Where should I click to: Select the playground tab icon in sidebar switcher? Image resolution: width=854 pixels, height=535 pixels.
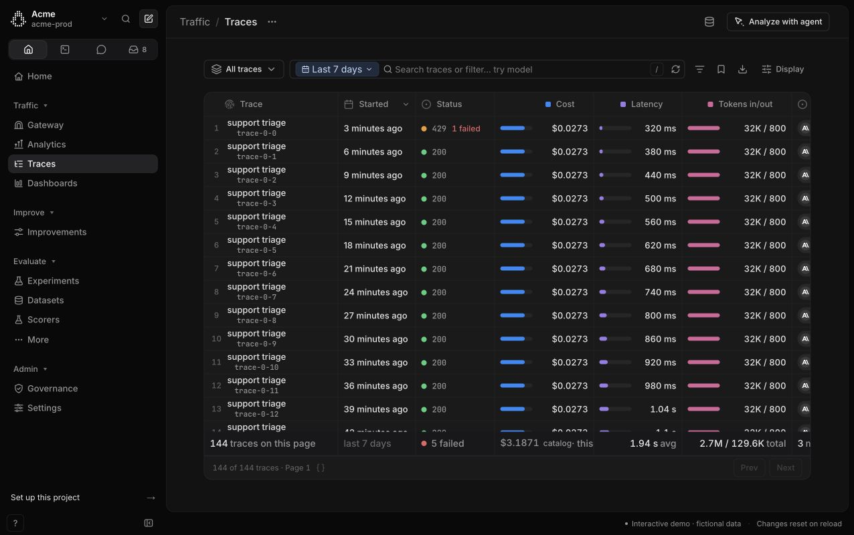(65, 49)
